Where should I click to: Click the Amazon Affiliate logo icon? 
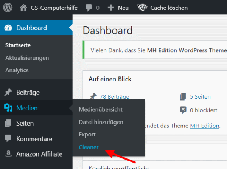click(8, 153)
